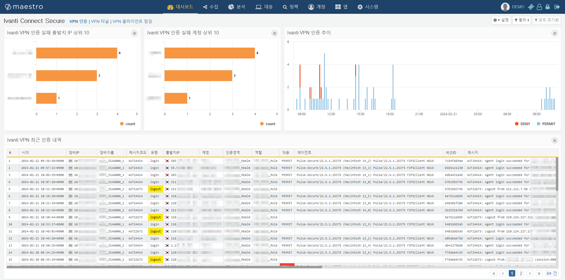This screenshot has width=565, height=280.
Task: Sort table by 메시지코드 column
Action: pyautogui.click(x=138, y=152)
